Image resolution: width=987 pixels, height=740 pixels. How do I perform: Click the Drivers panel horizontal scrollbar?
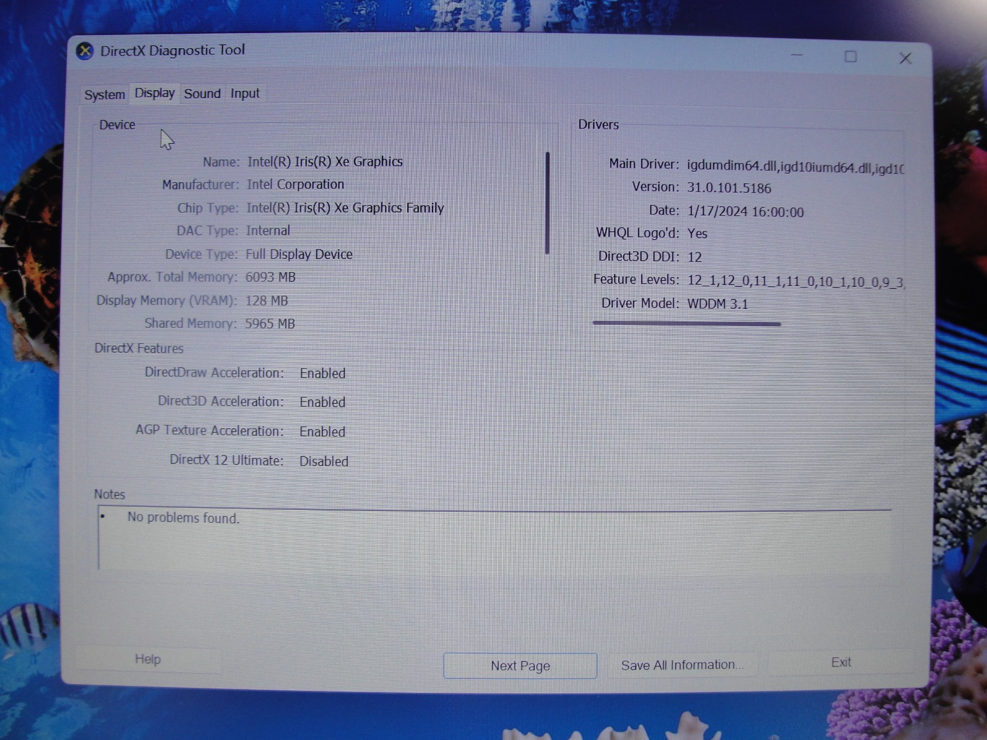[x=687, y=323]
